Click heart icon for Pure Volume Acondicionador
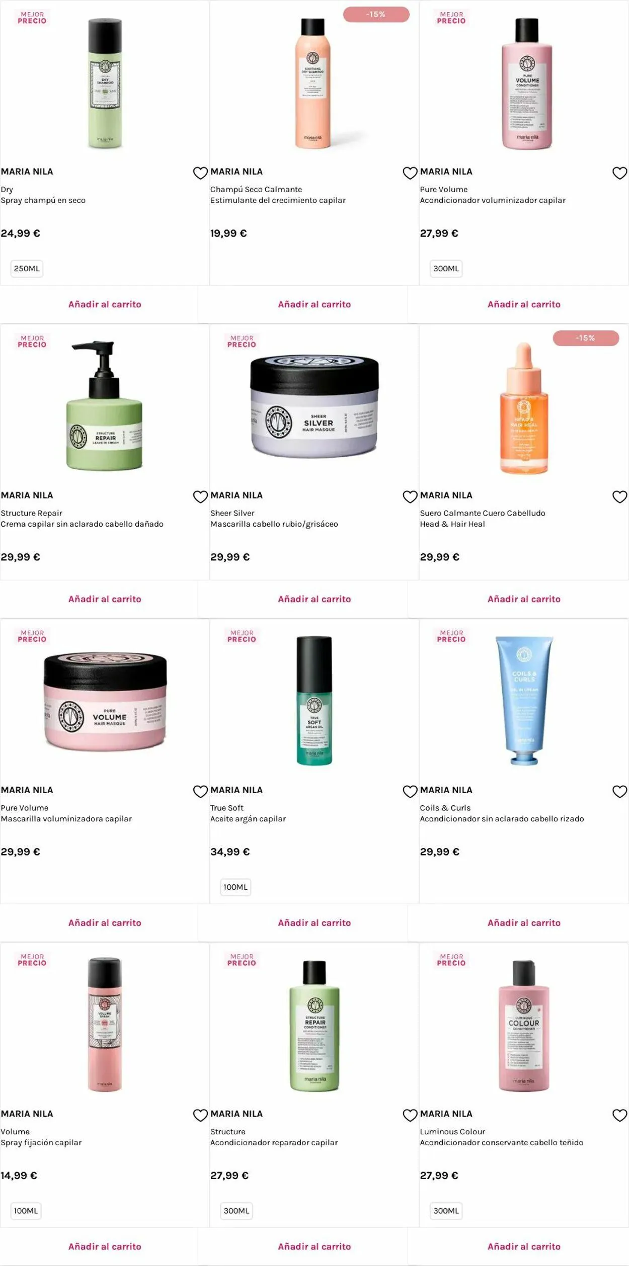Screen dimensions: 629x1266 click(x=619, y=173)
